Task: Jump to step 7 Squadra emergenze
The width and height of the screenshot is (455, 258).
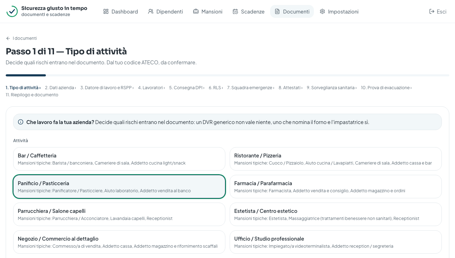Action: [x=251, y=88]
